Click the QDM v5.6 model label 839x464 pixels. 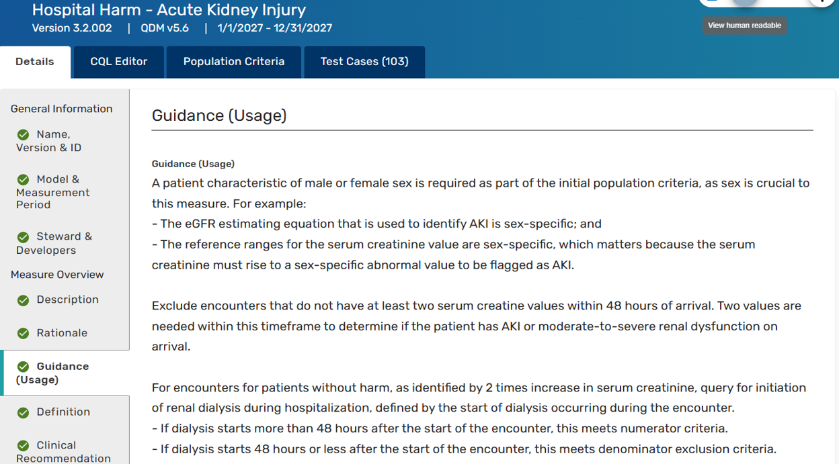165,28
